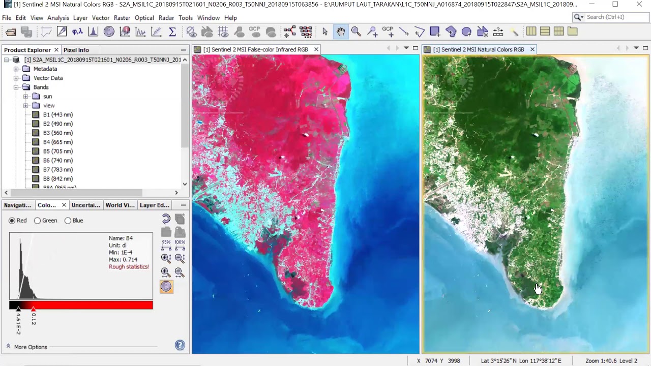This screenshot has width=651, height=366.
Task: Adjust the red slider handle at 0.12
Action: (x=33, y=309)
